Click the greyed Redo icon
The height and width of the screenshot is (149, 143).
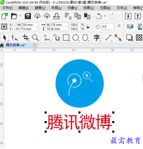[112, 16]
